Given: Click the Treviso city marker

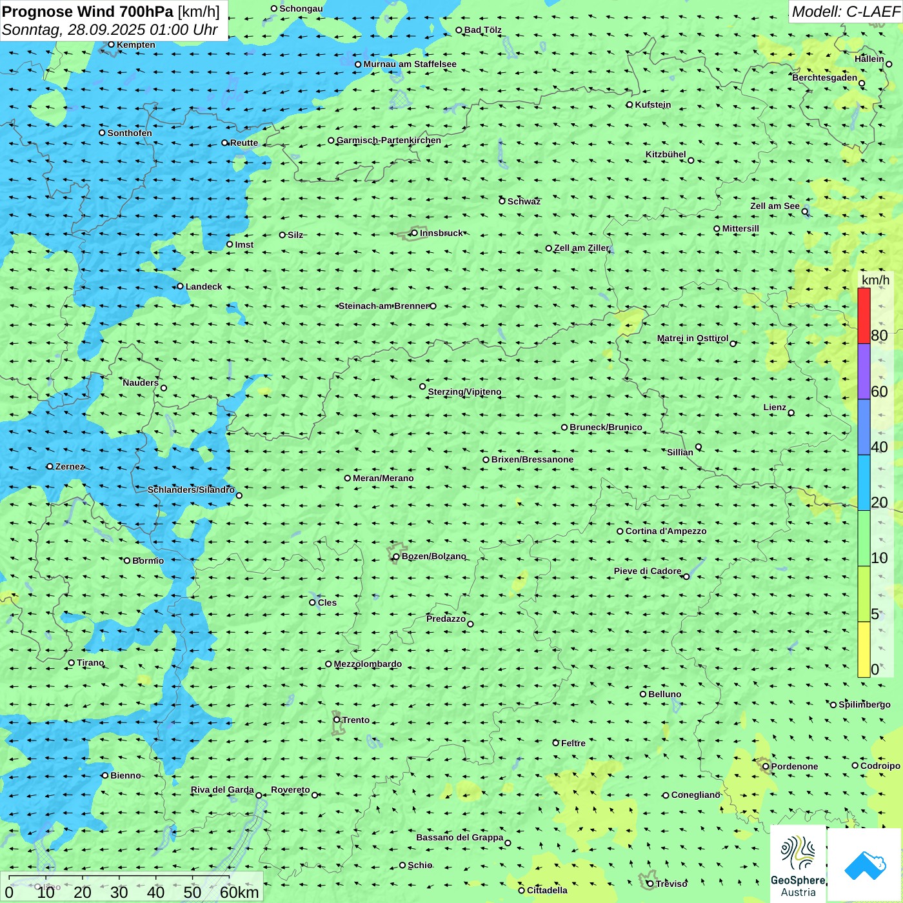Looking at the screenshot, I should (x=650, y=884).
